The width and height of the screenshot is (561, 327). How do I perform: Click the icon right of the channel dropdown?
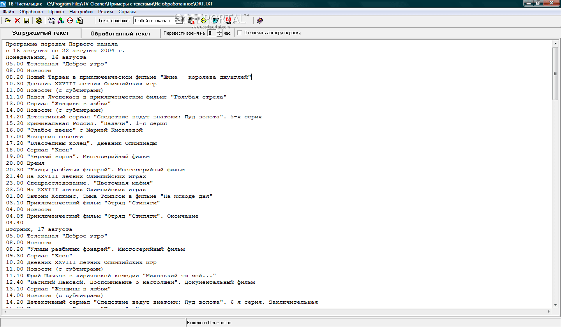(x=191, y=21)
